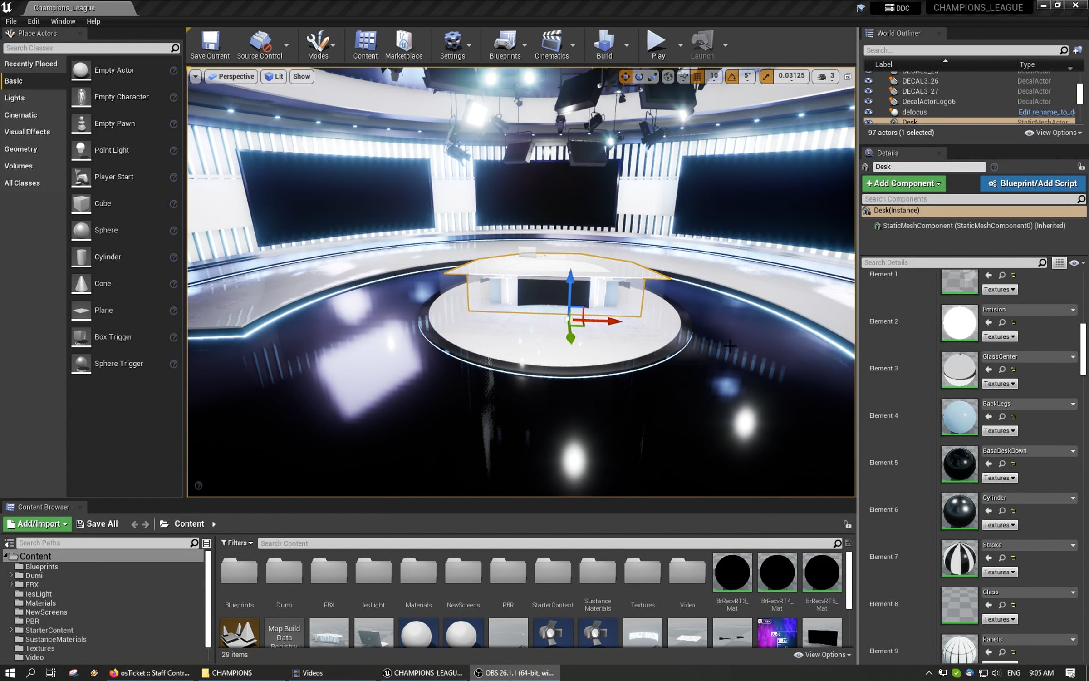Select the translate gizmo mode icon
Screen dimensions: 1089x681
click(625, 77)
